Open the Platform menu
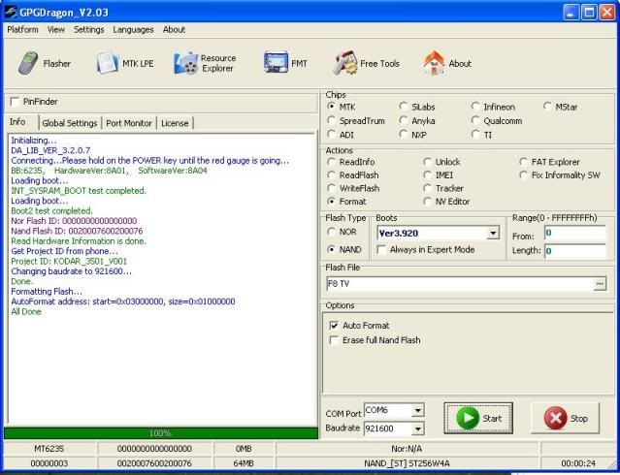The width and height of the screenshot is (620, 475). point(22,30)
